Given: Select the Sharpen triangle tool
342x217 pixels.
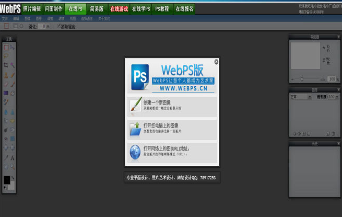Looking at the screenshot, I should (x=13, y=112).
